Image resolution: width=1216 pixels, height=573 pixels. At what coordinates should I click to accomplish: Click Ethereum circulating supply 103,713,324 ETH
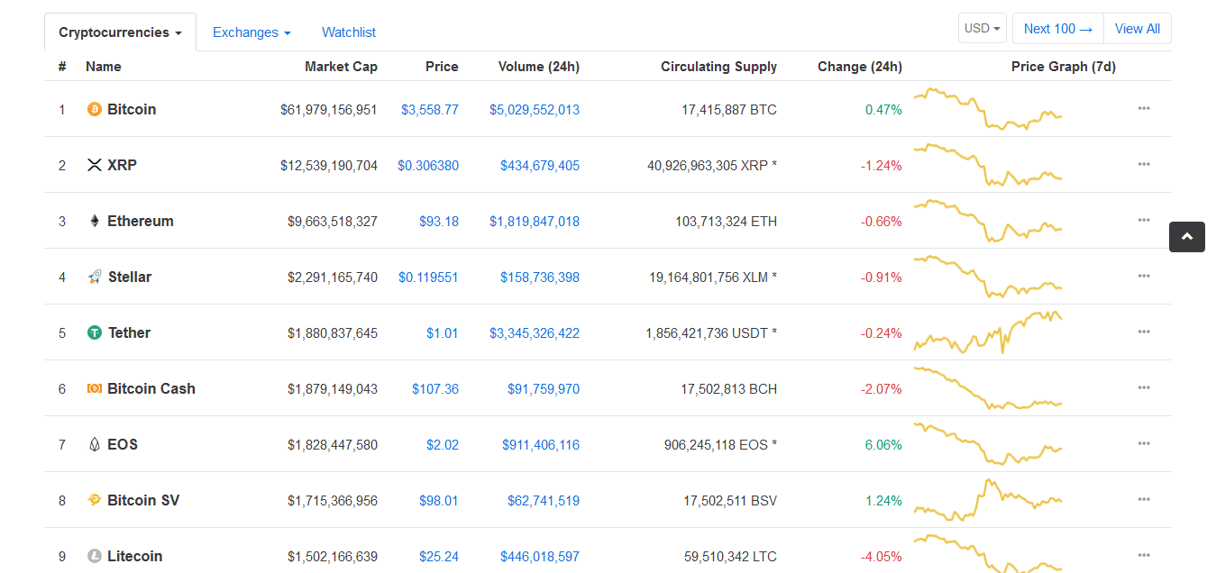pyautogui.click(x=726, y=222)
